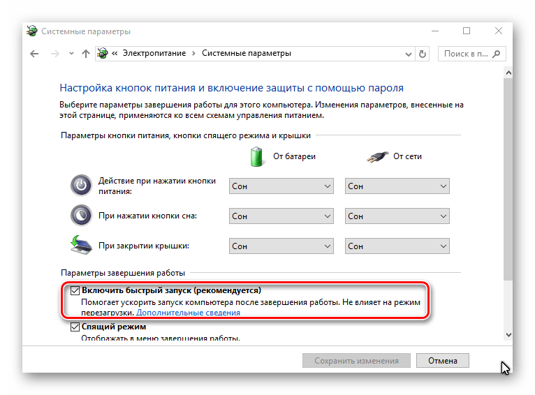Screen dimensions: 535x395
Task: Expand the address bar history dropdown
Action: point(408,54)
